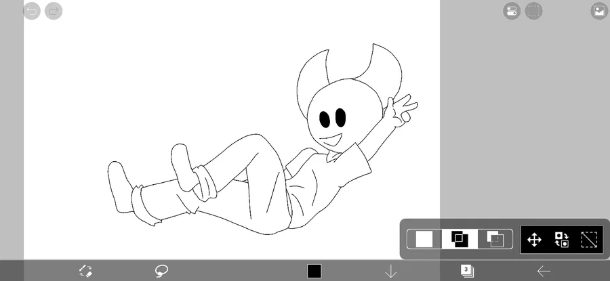Switch between brush and eraser tool
610x281 pixels.
pos(85,271)
